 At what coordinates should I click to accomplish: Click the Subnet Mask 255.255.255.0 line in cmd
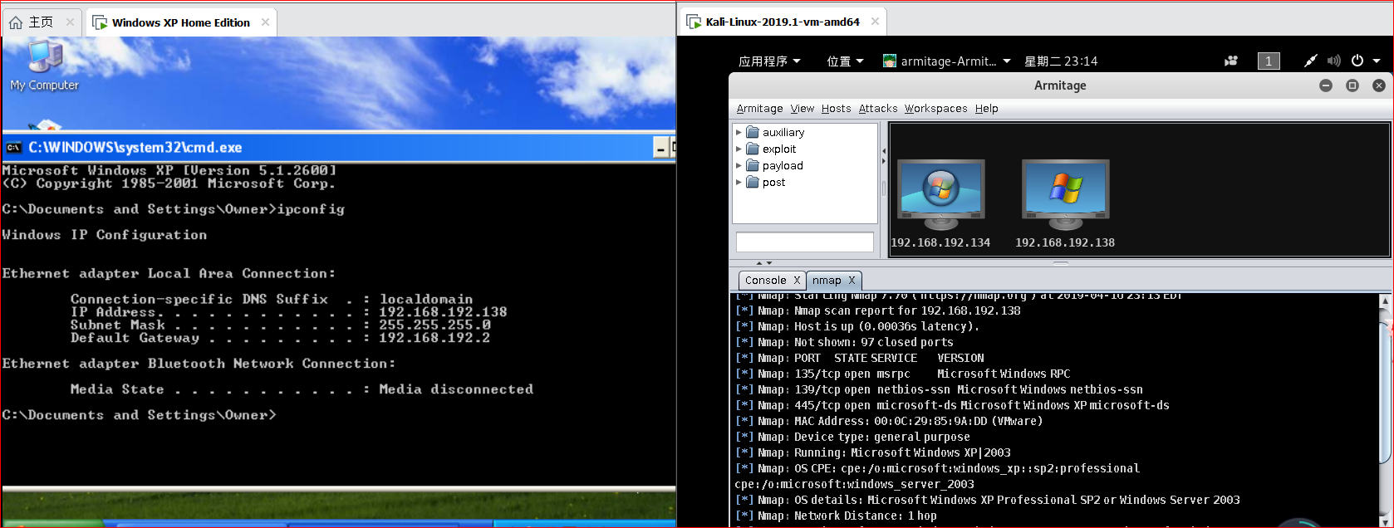(x=280, y=325)
